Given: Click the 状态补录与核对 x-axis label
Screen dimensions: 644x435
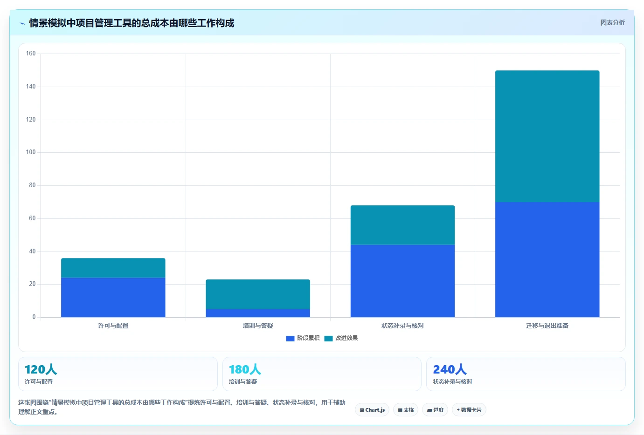Looking at the screenshot, I should [x=402, y=326].
